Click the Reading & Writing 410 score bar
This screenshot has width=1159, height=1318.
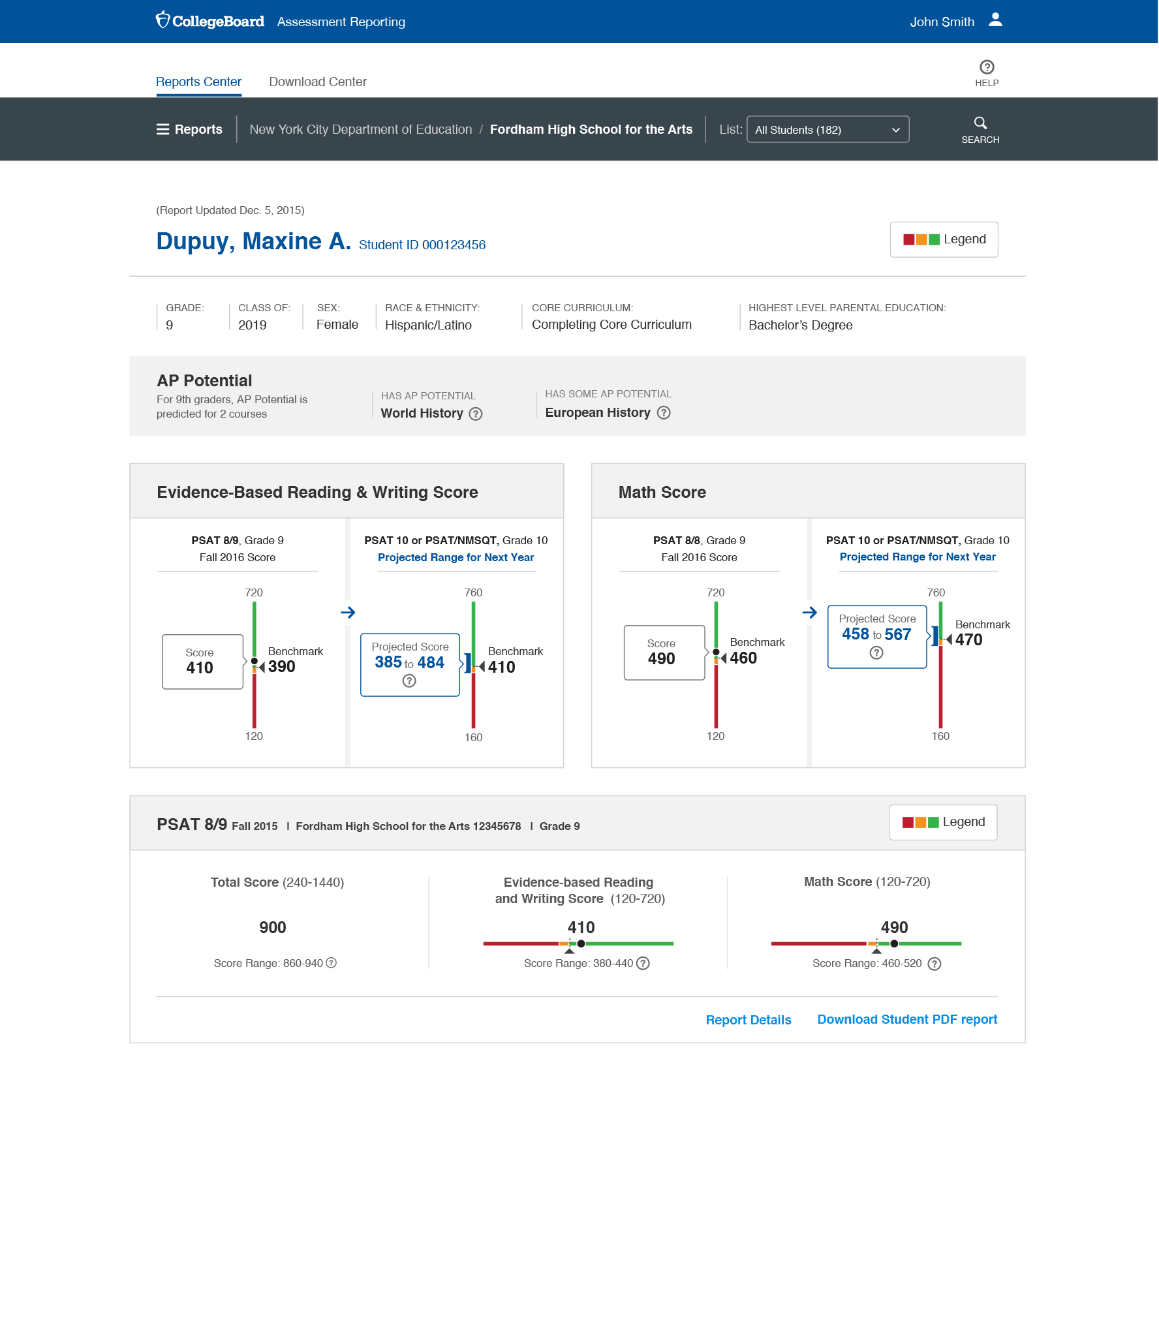click(x=578, y=943)
